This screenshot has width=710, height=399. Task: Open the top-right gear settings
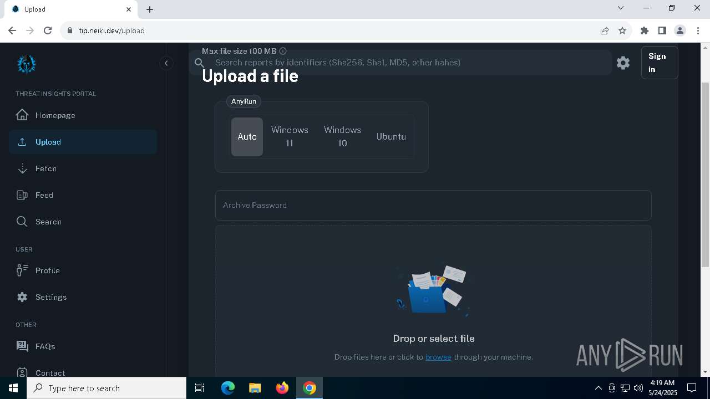click(x=623, y=63)
